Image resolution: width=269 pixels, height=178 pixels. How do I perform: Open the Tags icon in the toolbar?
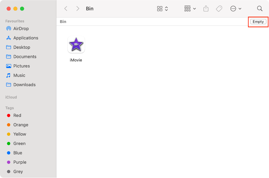tap(219, 9)
